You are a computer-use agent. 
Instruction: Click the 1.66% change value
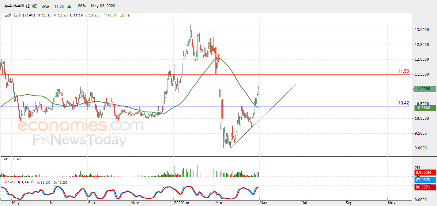coord(80,6)
